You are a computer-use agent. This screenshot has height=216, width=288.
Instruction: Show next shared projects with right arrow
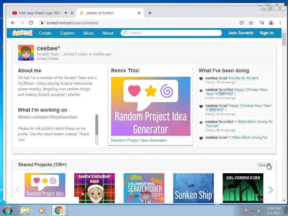tap(271, 190)
